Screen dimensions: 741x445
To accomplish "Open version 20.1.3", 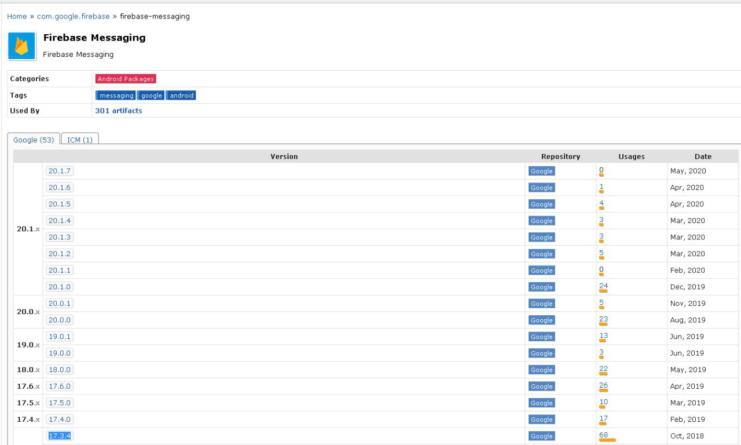I will (60, 237).
